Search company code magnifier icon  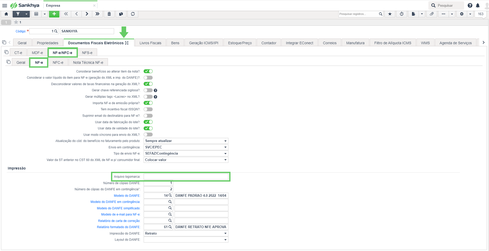click(x=56, y=31)
